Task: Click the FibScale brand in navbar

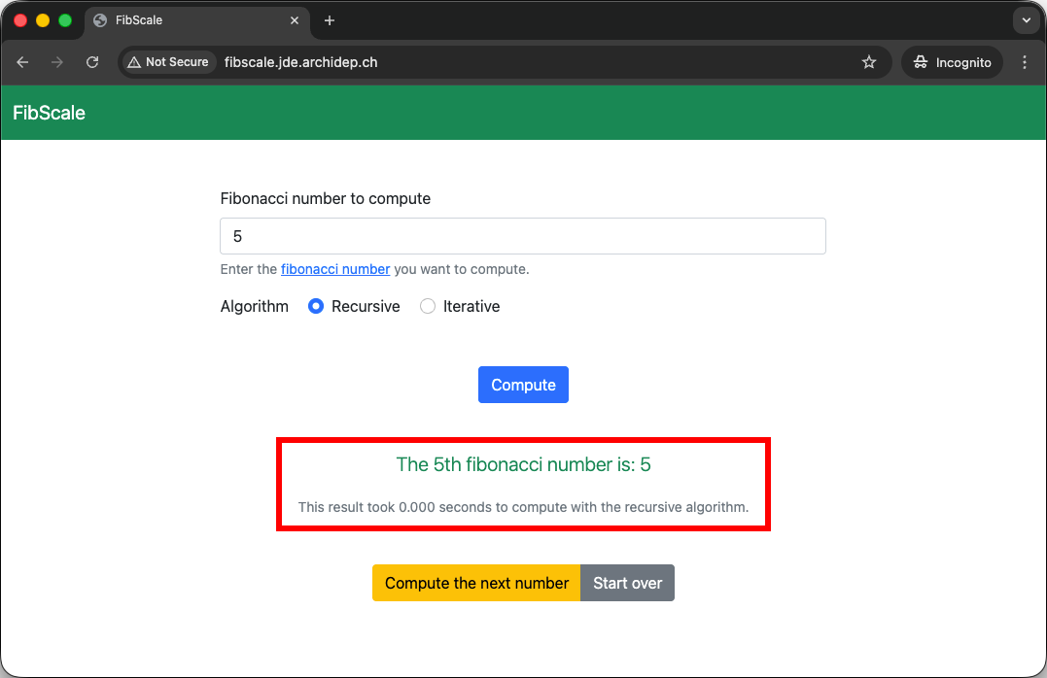Action: point(49,113)
